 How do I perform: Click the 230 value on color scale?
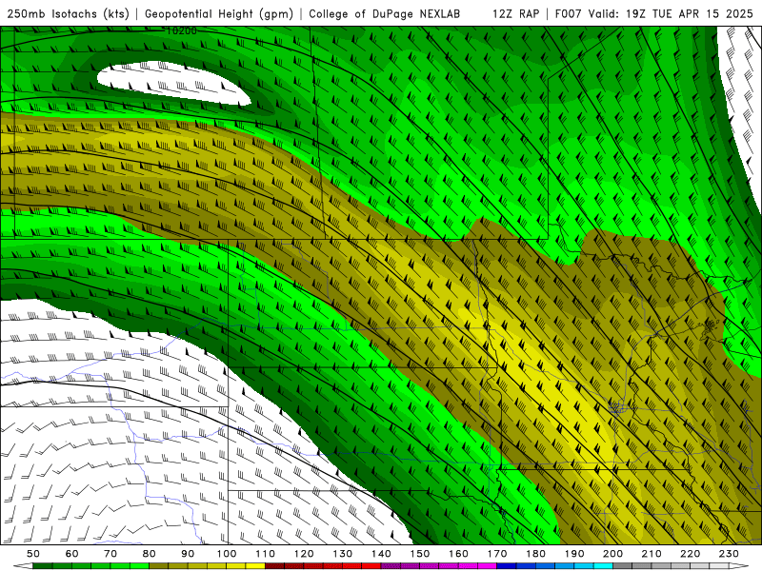pos(729,554)
